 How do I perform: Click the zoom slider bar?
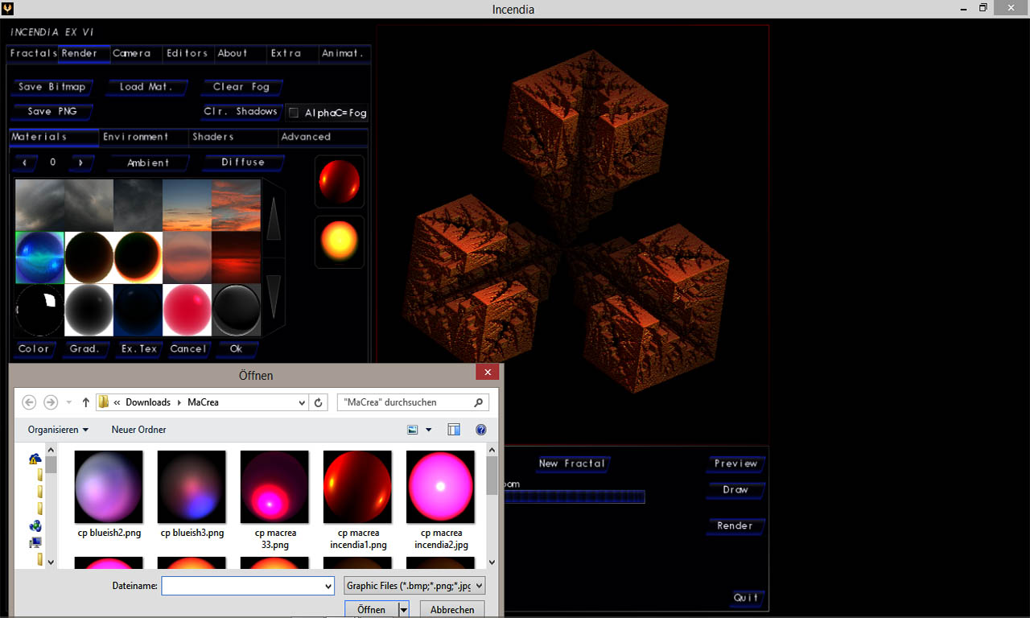573,497
